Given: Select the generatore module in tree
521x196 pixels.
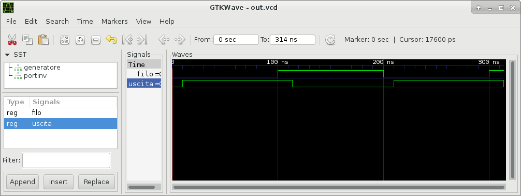Looking at the screenshot, I should pos(42,68).
